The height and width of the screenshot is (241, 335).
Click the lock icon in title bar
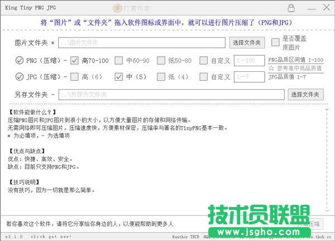click(291, 8)
